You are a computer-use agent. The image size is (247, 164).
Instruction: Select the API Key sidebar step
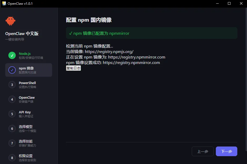tap(29, 114)
